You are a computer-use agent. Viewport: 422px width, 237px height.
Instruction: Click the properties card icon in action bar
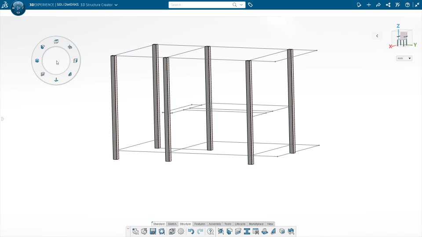click(172, 231)
